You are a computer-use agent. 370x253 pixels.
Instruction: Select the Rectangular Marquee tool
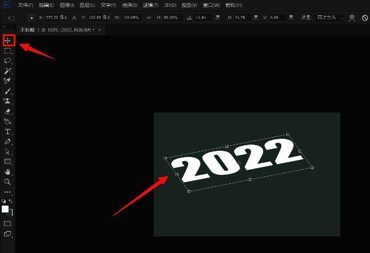coord(7,51)
